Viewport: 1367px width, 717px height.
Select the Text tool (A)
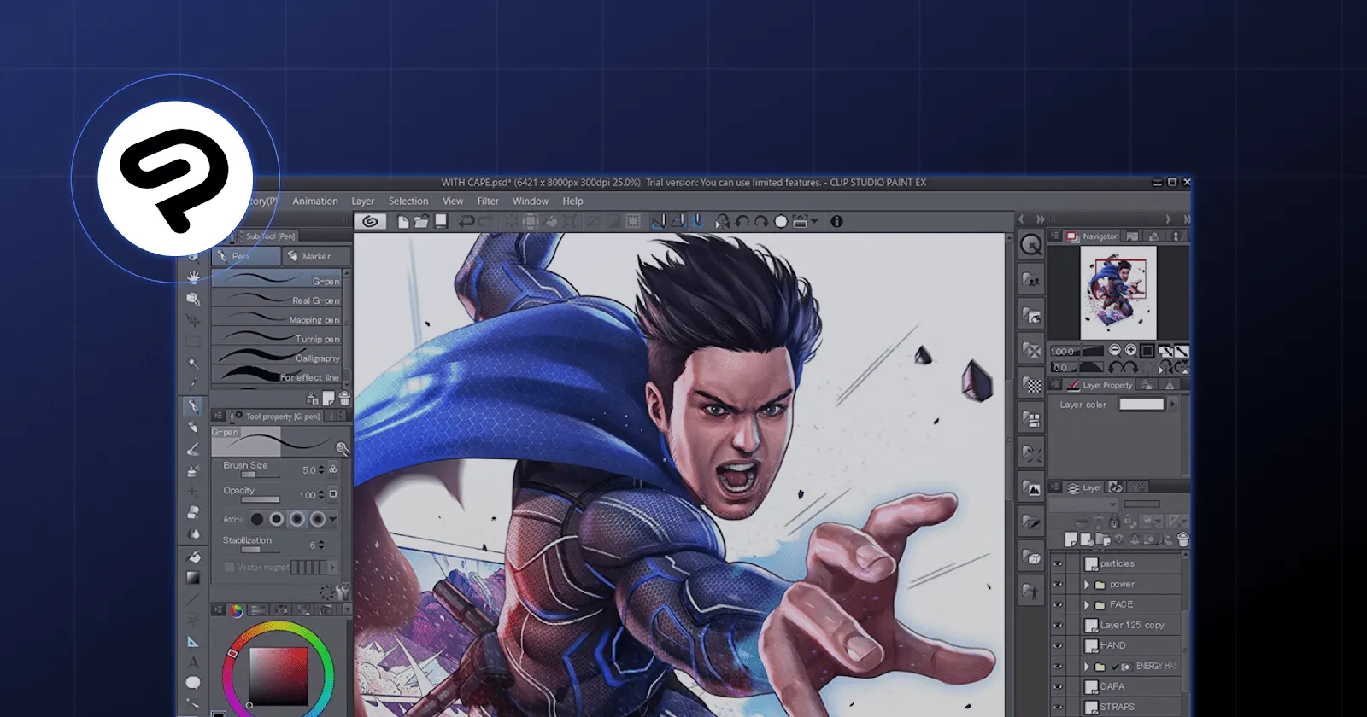click(194, 662)
